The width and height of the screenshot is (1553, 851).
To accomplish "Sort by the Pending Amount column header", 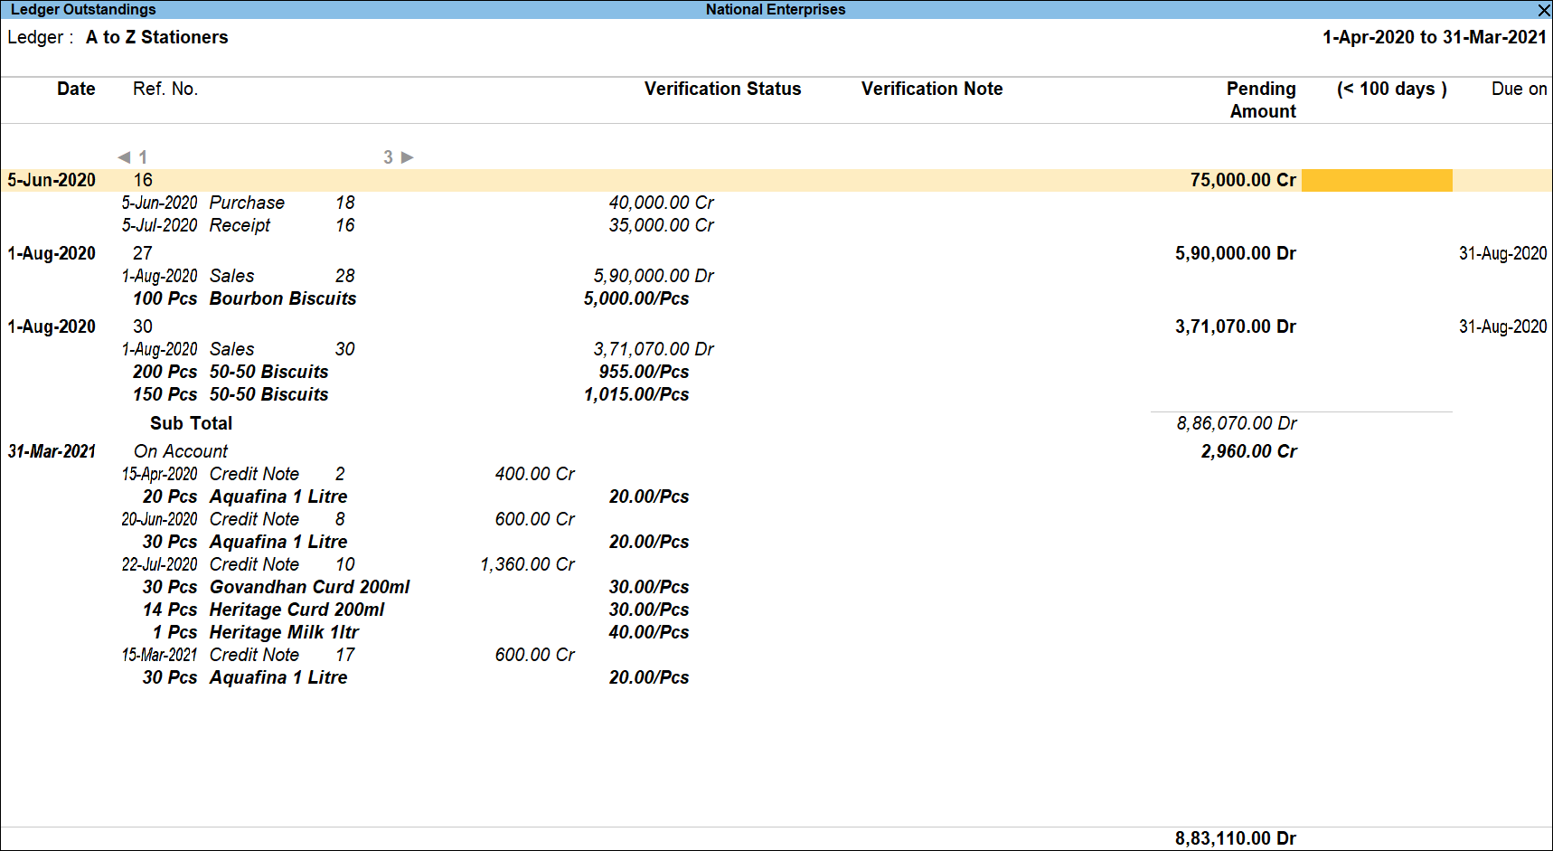I will [x=1262, y=99].
